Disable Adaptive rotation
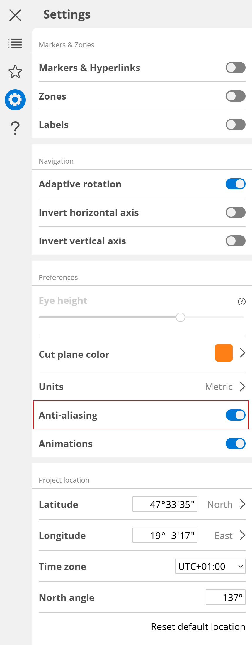 pyautogui.click(x=235, y=184)
